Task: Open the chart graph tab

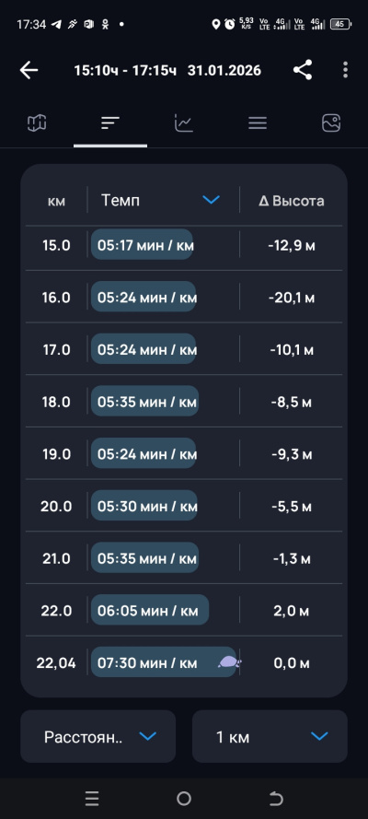Action: [184, 123]
